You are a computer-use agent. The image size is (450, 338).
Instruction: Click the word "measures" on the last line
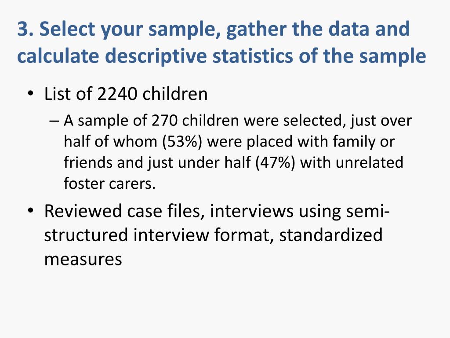click(x=83, y=259)
